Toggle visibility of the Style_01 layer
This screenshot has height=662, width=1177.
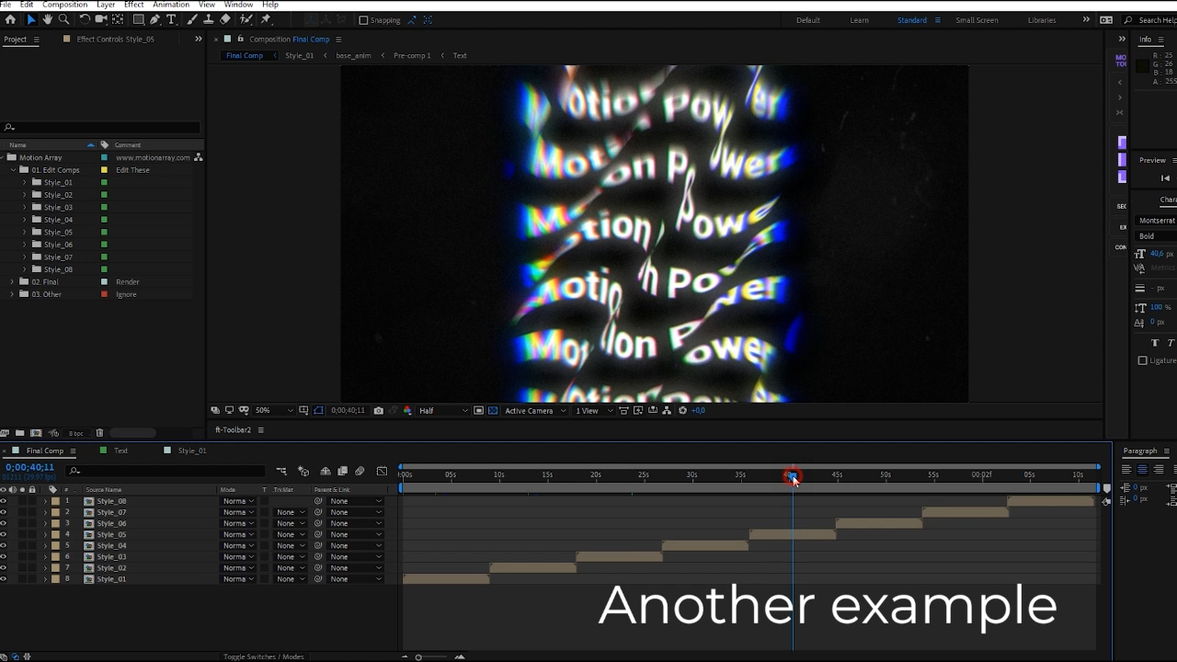click(4, 578)
